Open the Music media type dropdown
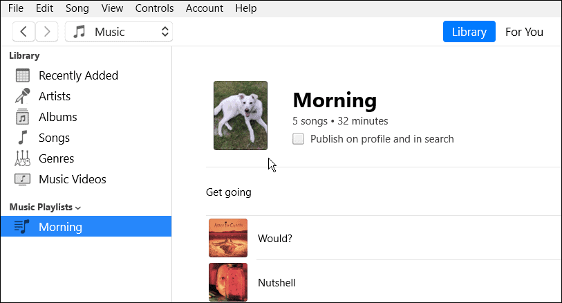 [119, 32]
